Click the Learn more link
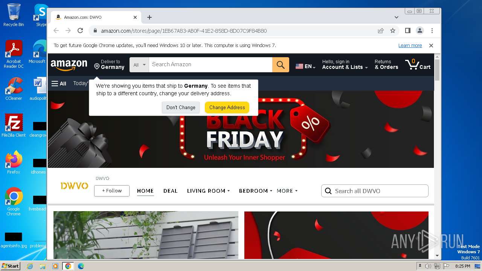 pos(410,46)
